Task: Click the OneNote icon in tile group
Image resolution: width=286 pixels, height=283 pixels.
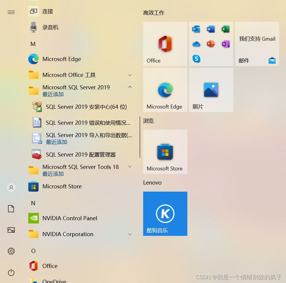Action: (226, 44)
